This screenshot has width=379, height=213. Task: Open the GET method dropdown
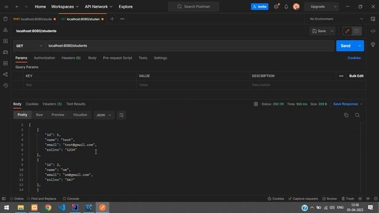tap(29, 46)
